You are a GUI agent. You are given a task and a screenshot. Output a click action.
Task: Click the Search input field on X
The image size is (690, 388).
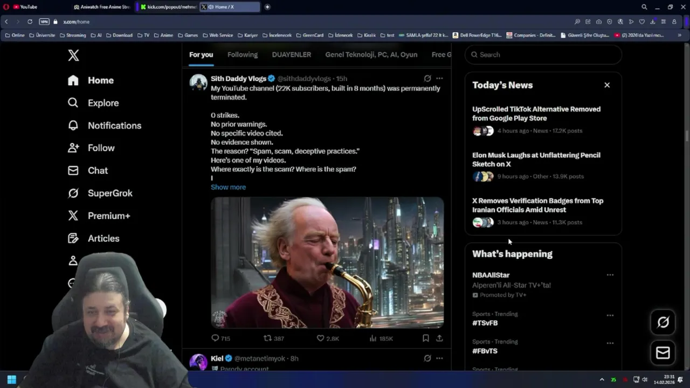pos(543,54)
